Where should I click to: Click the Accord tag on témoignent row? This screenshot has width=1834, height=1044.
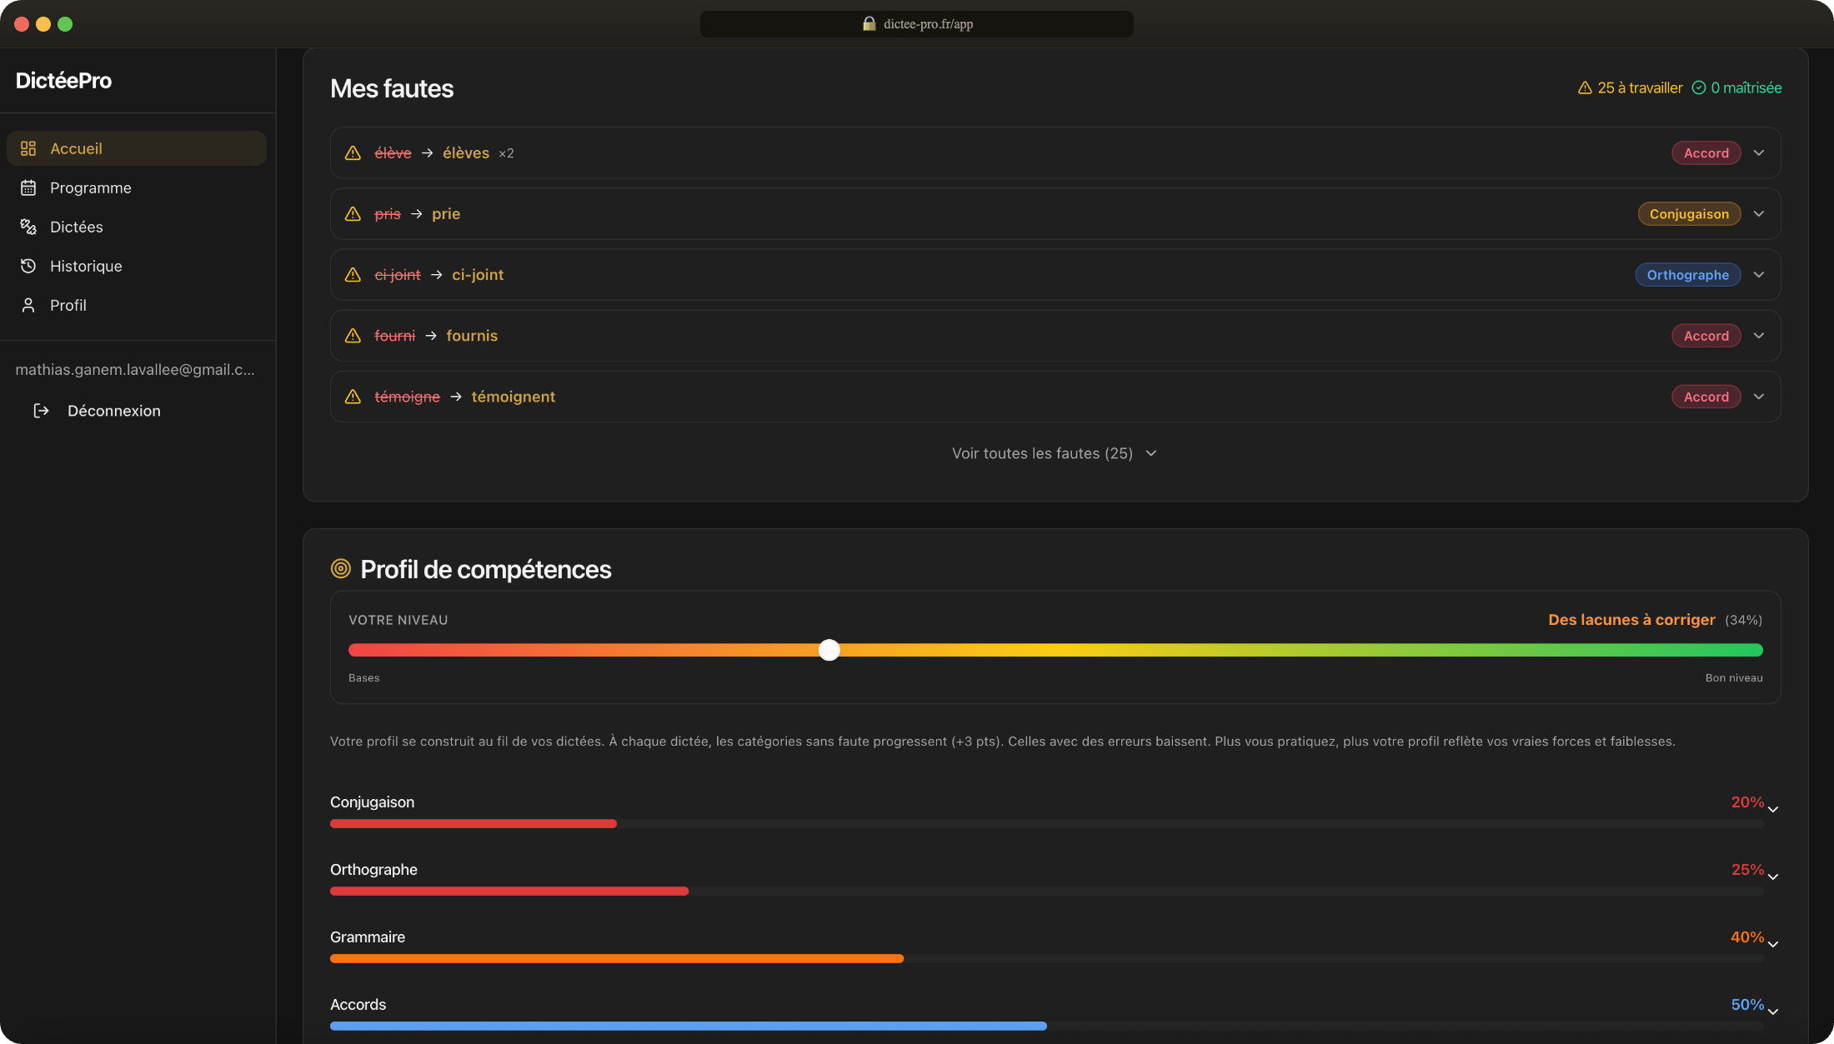pos(1706,397)
